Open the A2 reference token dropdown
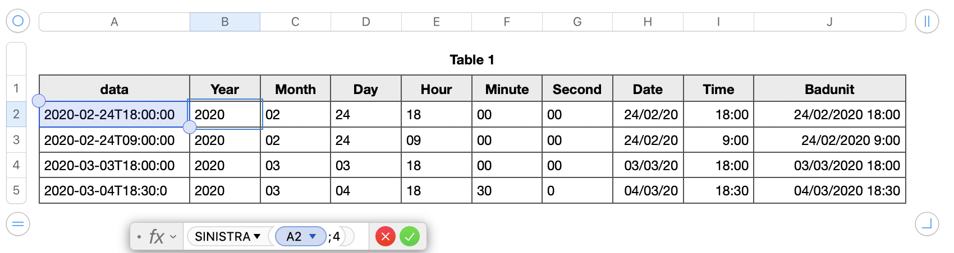The height and width of the screenshot is (253, 954). point(313,236)
